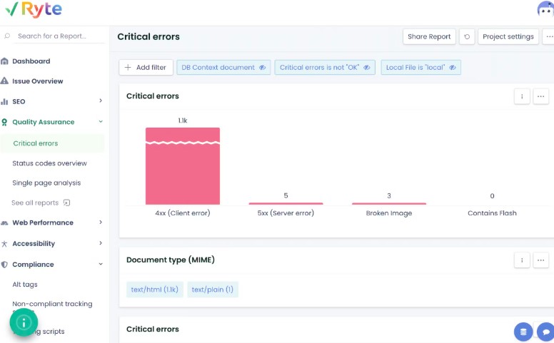Click the reset/refresh report icon
This screenshot has width=554, height=343.
467,36
